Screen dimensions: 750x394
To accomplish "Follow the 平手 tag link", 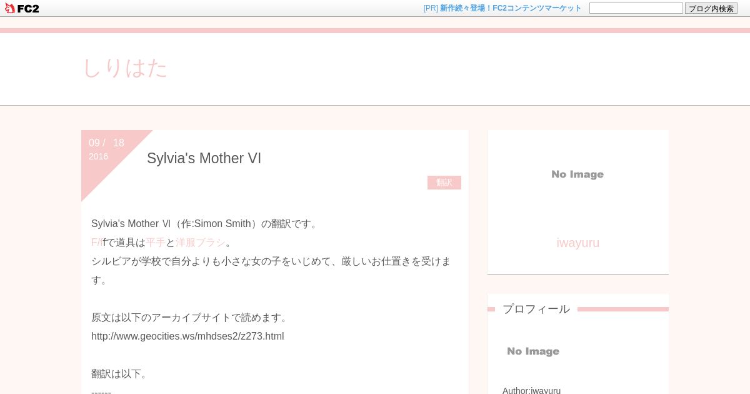I will coord(156,243).
